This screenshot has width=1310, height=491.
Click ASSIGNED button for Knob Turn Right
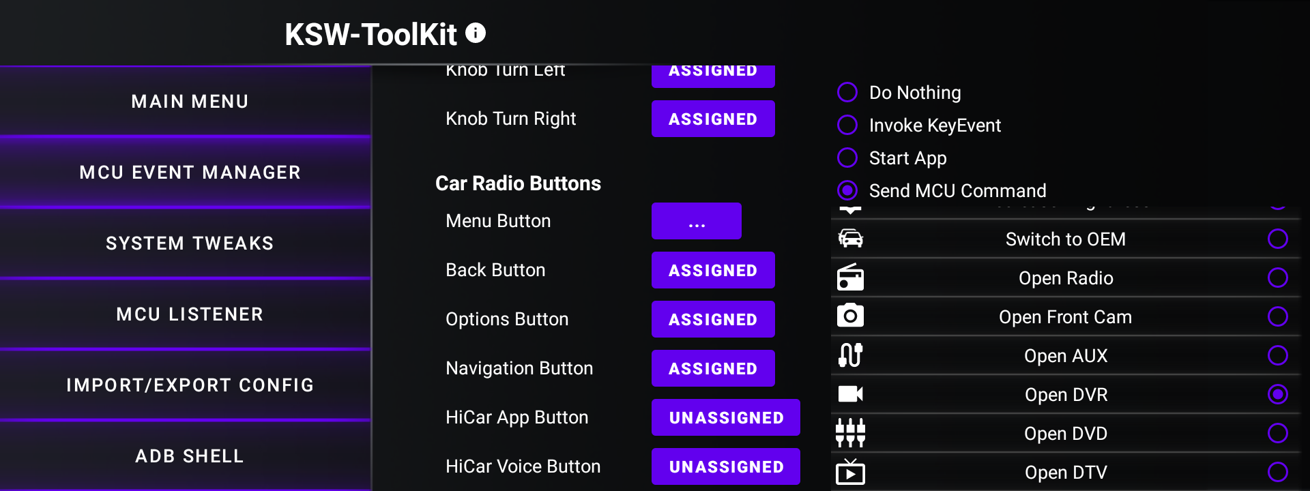pos(713,119)
